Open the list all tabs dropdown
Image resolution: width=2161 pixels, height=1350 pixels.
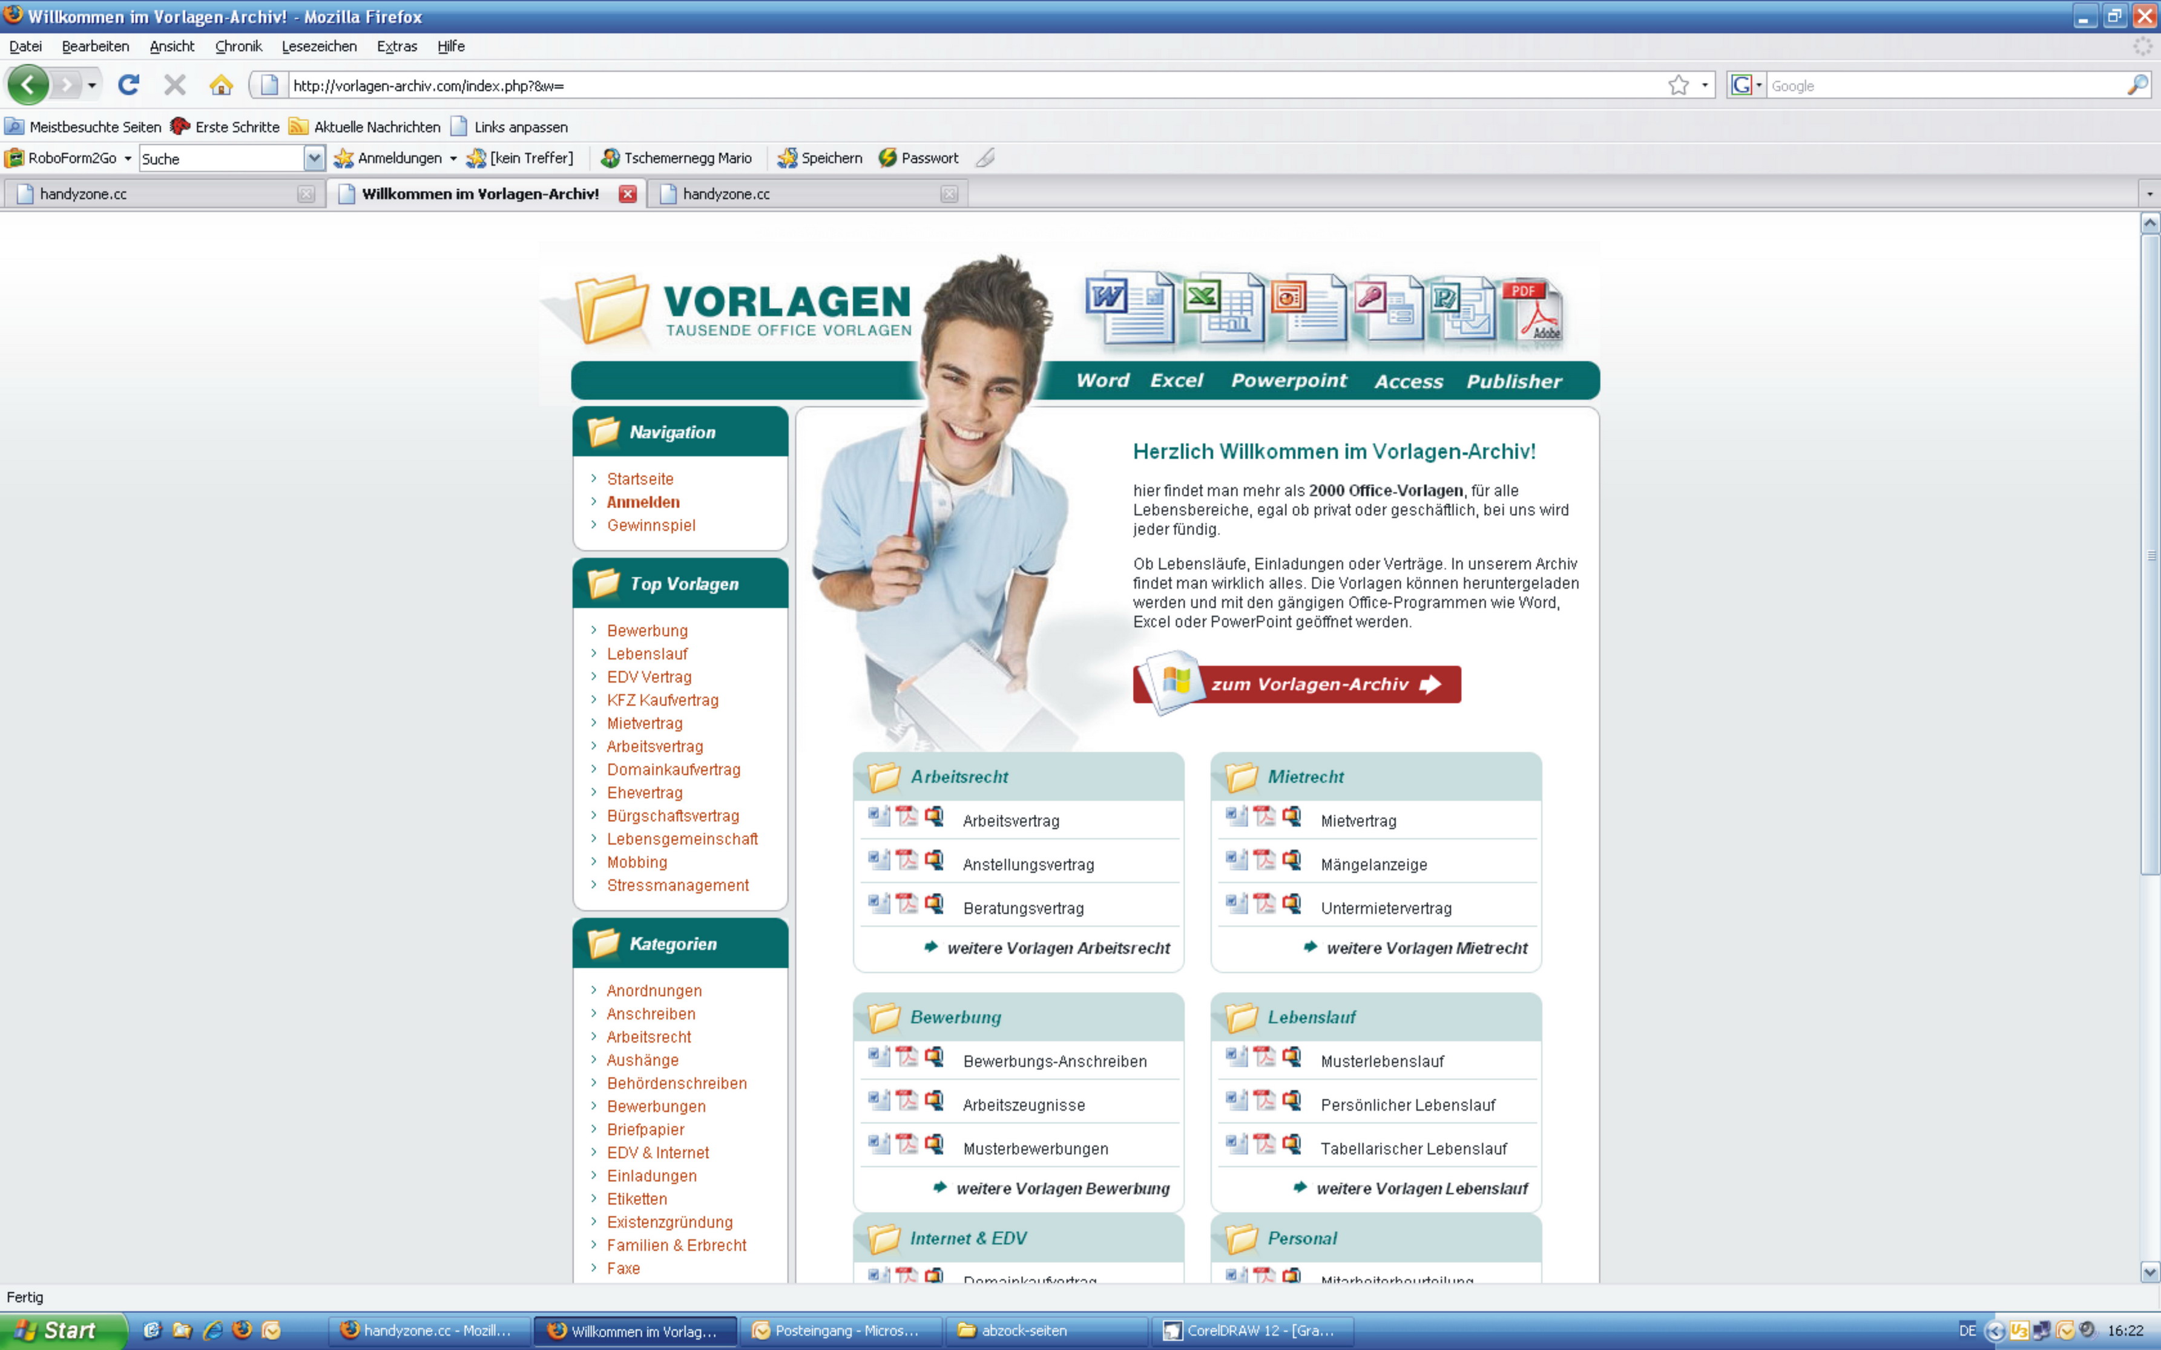[x=2149, y=194]
